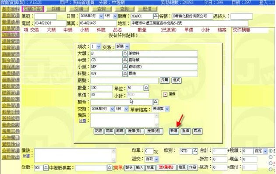Open 文件管理 in the sidebar
This screenshot has width=276, height=174.
coord(11,106)
